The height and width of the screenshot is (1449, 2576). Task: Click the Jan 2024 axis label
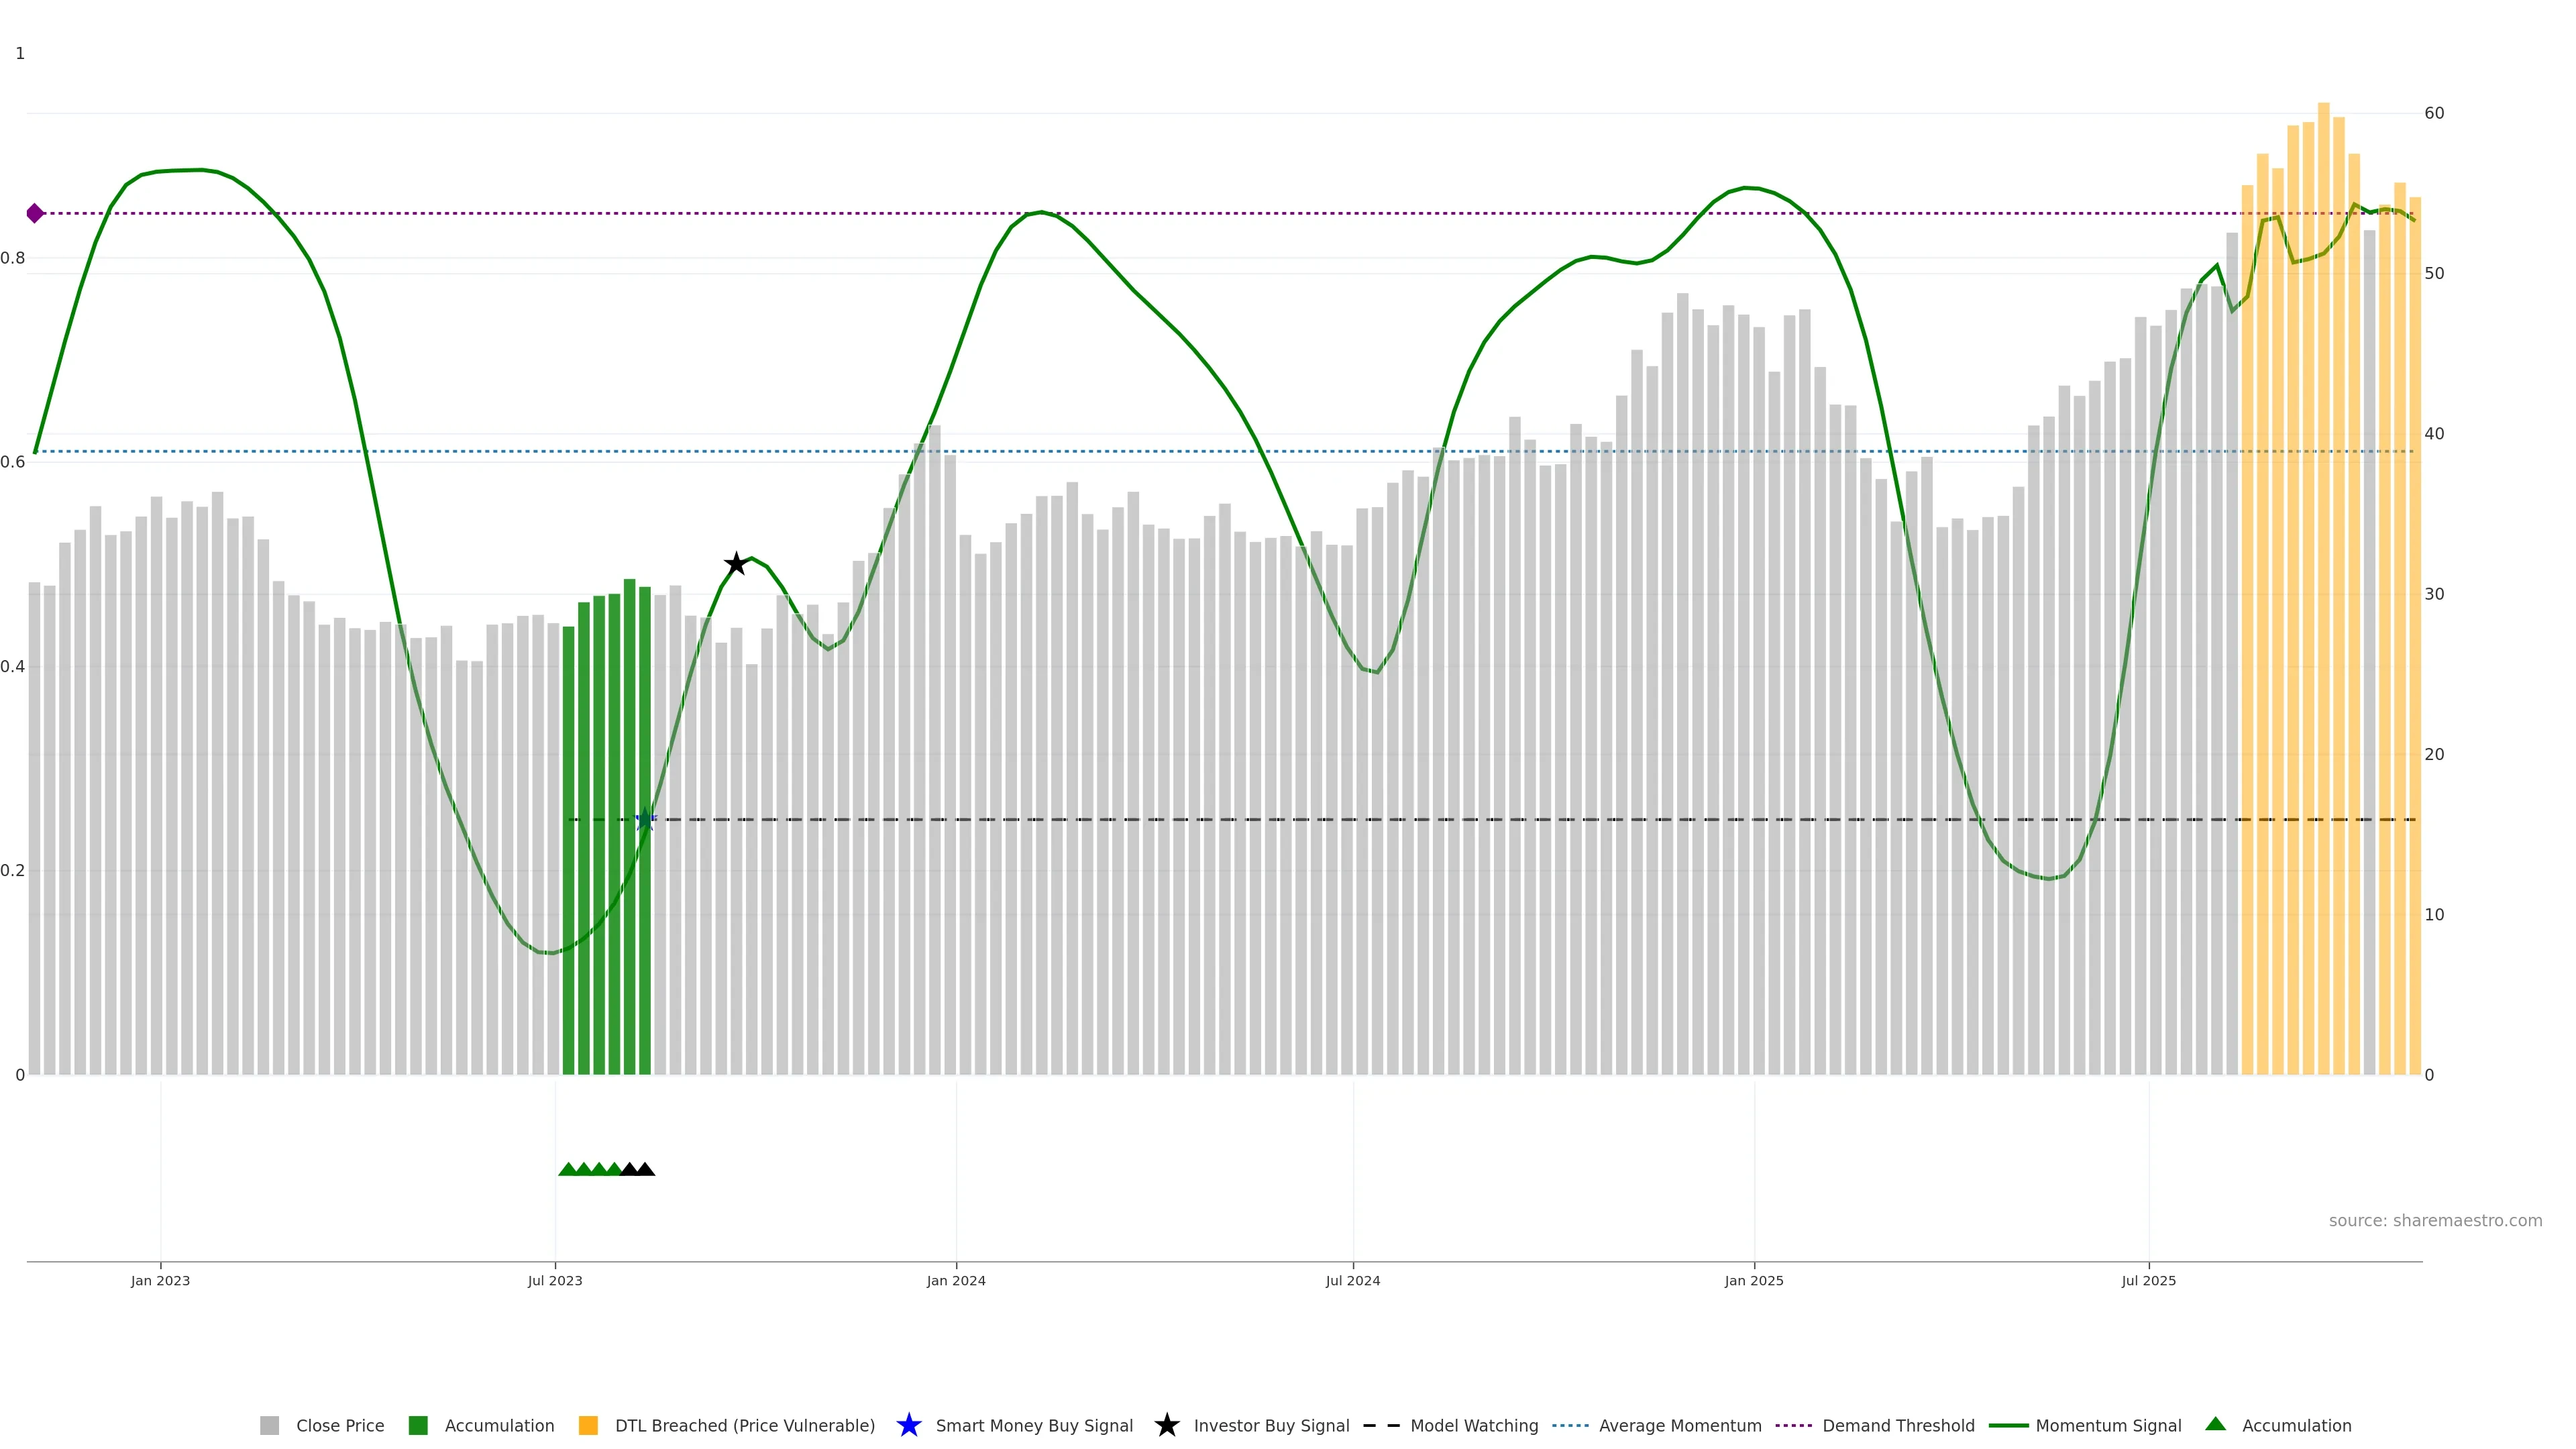click(x=955, y=1280)
